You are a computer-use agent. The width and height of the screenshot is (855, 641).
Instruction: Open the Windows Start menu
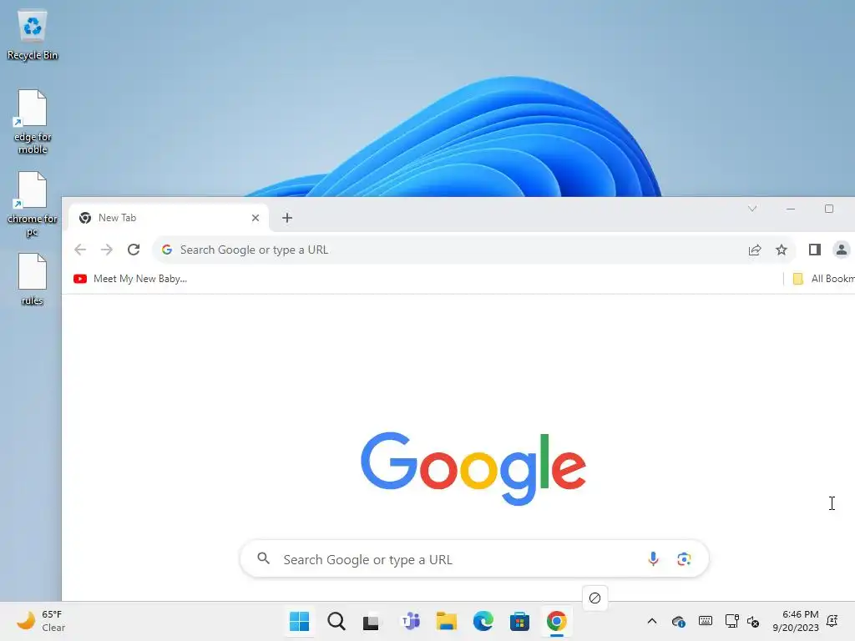tap(300, 621)
